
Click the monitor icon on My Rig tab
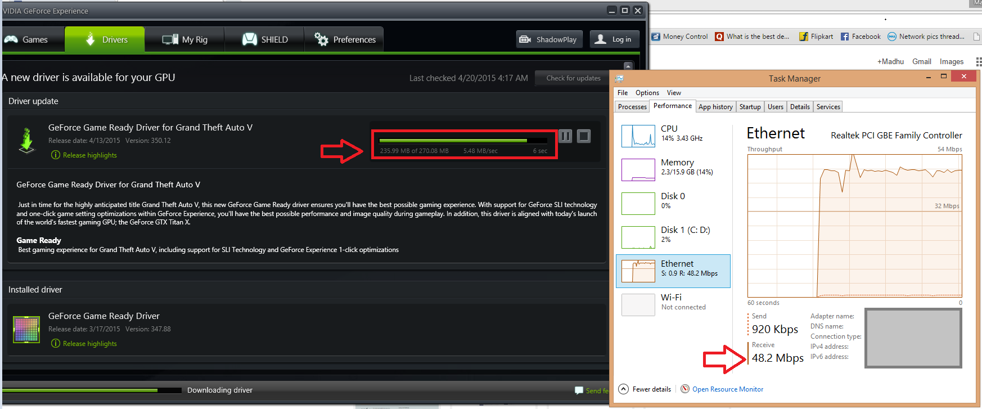pyautogui.click(x=170, y=39)
